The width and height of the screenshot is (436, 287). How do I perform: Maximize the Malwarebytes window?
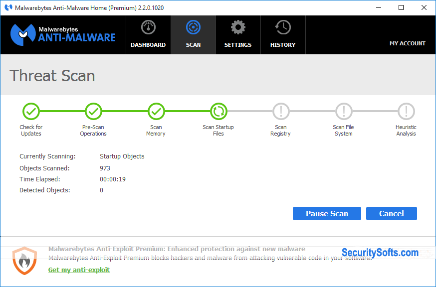(401, 7)
